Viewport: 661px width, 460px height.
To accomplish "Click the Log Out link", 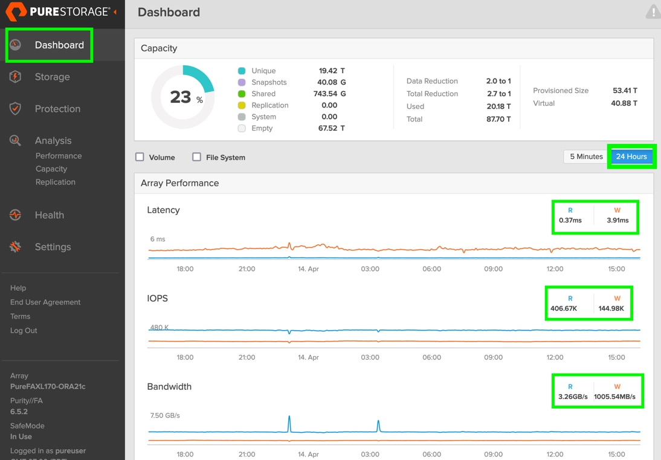I will click(x=24, y=331).
